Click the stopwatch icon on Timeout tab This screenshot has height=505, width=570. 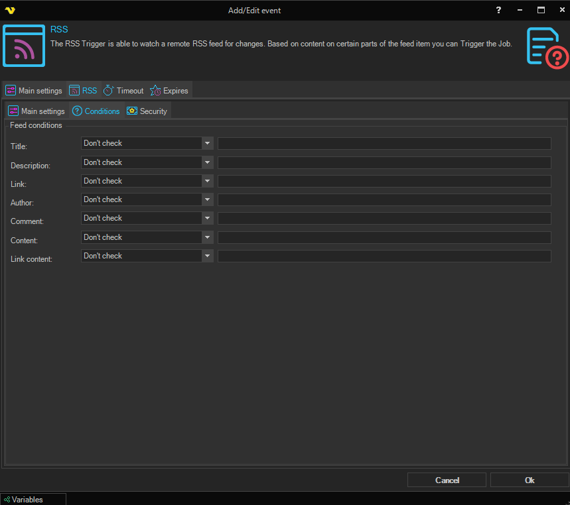pos(108,91)
